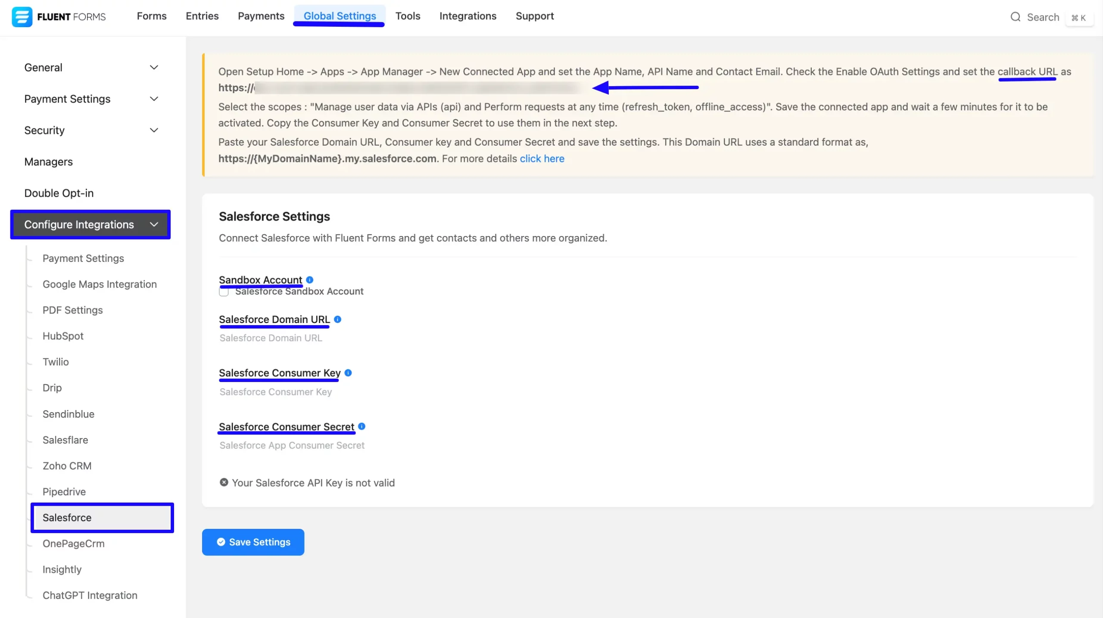This screenshot has width=1103, height=618.
Task: Select Payment Settings under Configure Integrations
Action: point(83,258)
